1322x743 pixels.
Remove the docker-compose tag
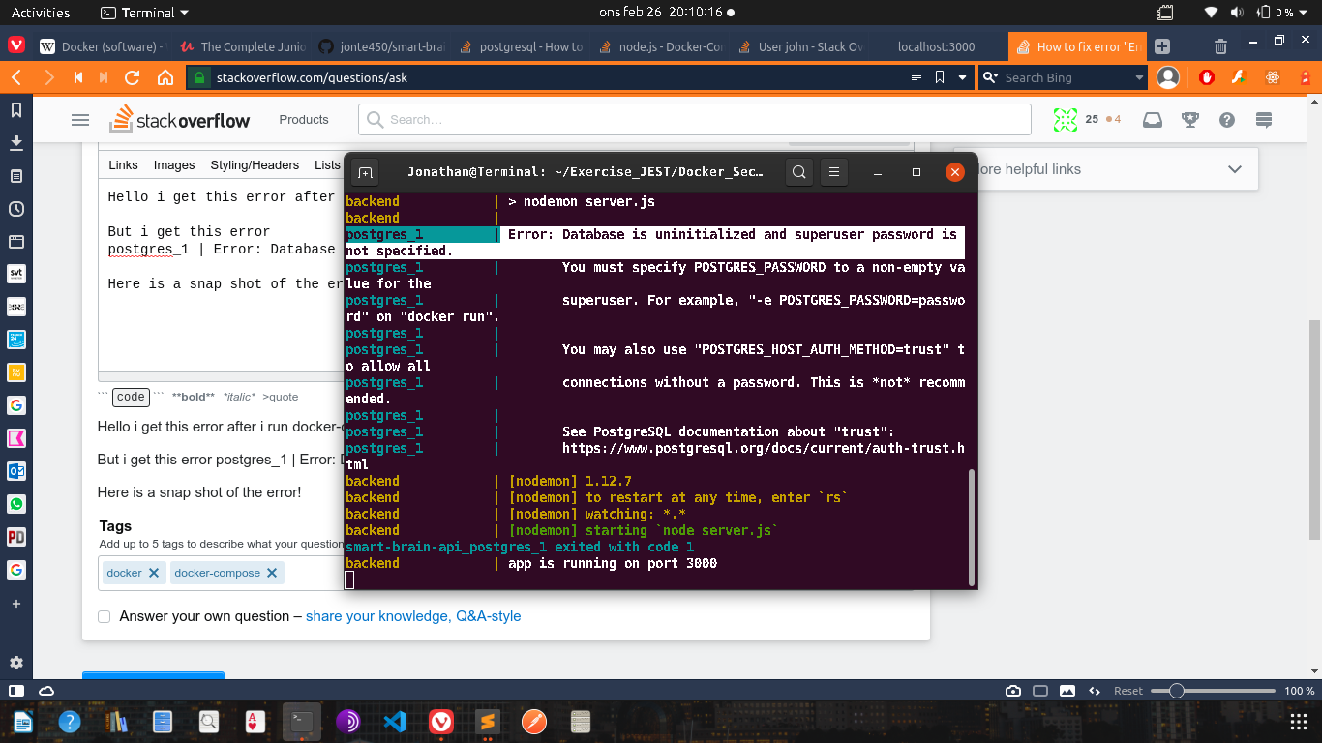click(x=272, y=573)
